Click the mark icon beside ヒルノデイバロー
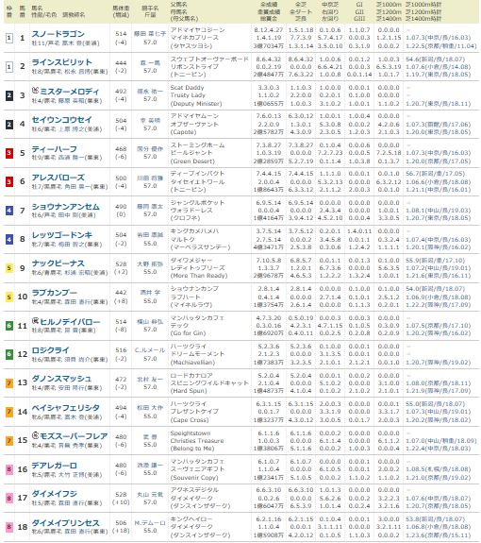The width and height of the screenshot is (481, 543). [x=35, y=321]
